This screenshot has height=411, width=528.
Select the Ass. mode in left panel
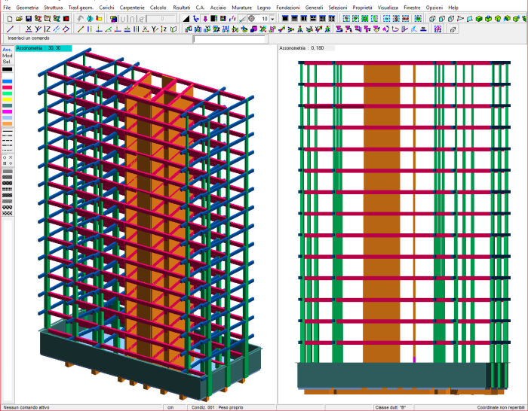(7, 50)
